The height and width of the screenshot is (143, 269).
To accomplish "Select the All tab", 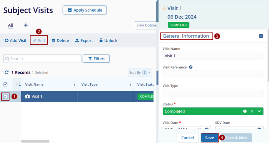I will 10,25.
